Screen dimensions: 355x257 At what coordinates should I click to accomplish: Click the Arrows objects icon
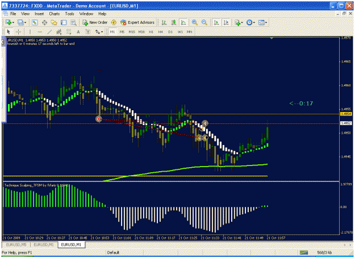coord(97,32)
